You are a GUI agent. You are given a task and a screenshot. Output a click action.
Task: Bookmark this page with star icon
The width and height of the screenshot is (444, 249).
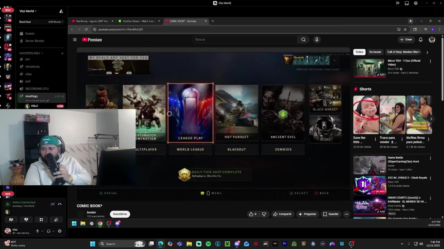click(x=405, y=29)
